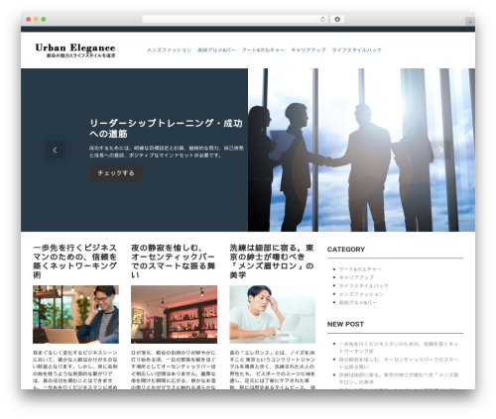
Task: Open キャリアアップ menu item
Action: click(309, 51)
